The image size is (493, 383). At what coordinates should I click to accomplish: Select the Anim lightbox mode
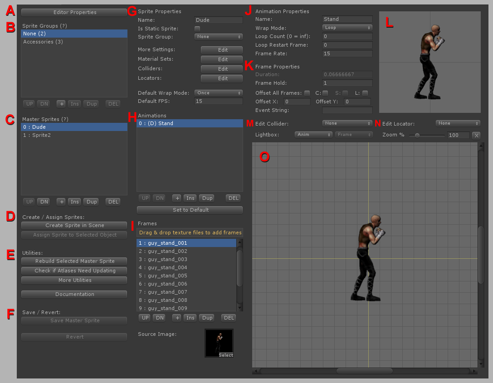pyautogui.click(x=313, y=134)
